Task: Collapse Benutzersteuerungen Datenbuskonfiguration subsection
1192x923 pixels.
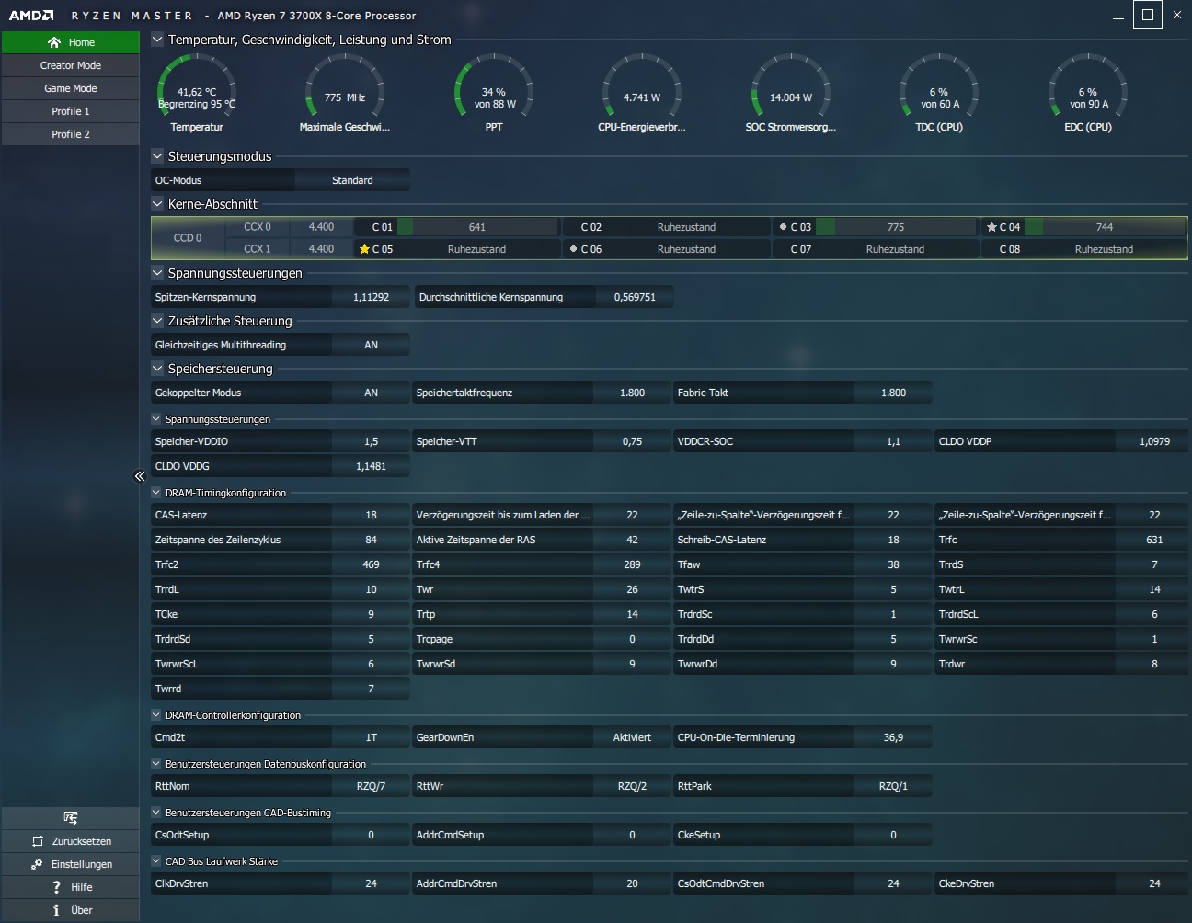Action: [156, 764]
